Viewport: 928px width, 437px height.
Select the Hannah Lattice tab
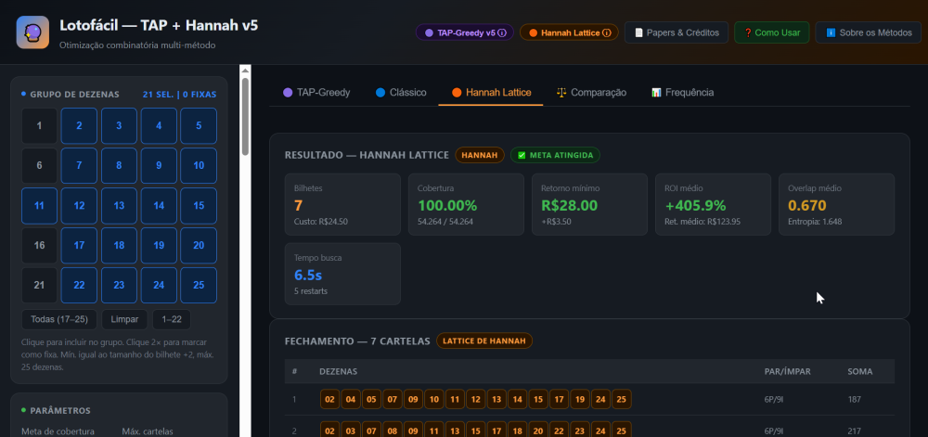point(491,93)
